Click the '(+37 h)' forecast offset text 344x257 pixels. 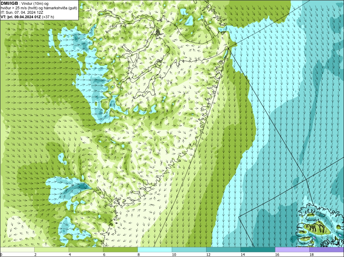point(48,17)
